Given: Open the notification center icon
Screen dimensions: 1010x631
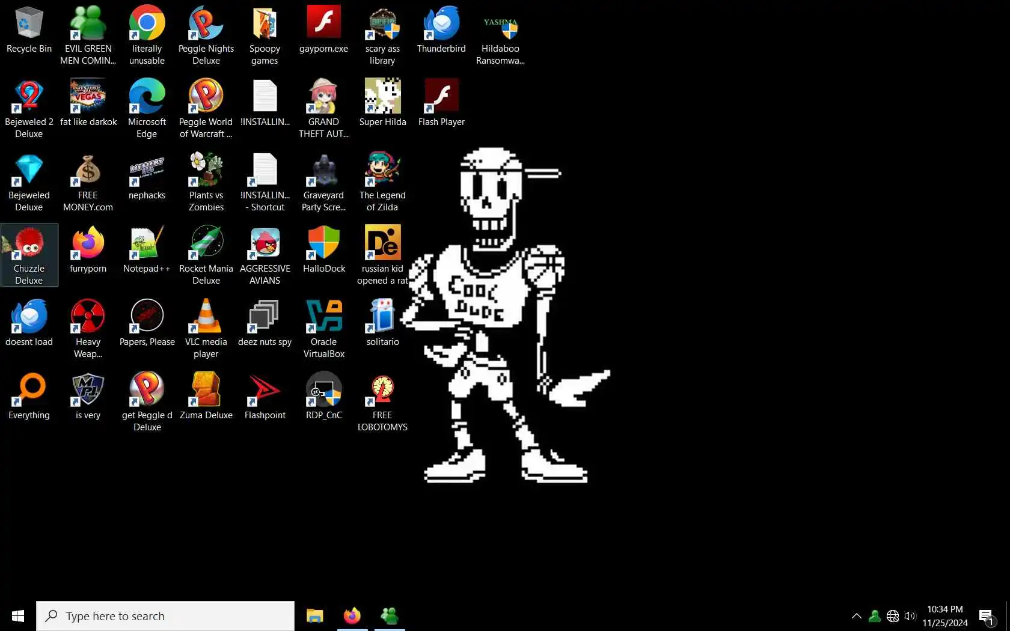Looking at the screenshot, I should pyautogui.click(x=986, y=617).
